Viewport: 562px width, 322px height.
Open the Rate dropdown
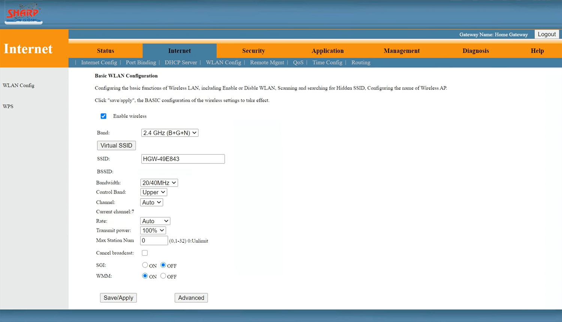(155, 221)
